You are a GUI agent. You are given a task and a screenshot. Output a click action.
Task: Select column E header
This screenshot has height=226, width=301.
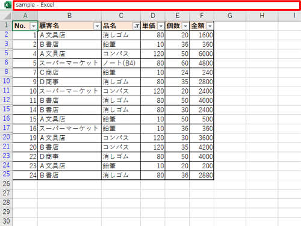[x=178, y=16]
